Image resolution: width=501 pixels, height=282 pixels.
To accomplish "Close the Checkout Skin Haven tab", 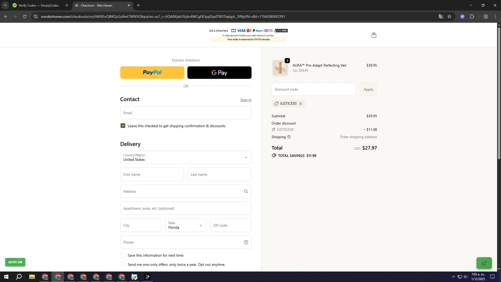I will click(129, 5).
